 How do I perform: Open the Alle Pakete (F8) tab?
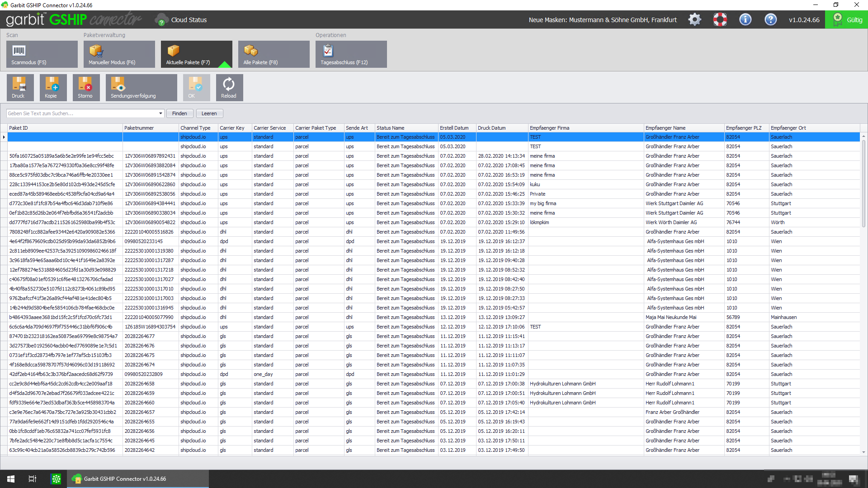[x=274, y=54]
